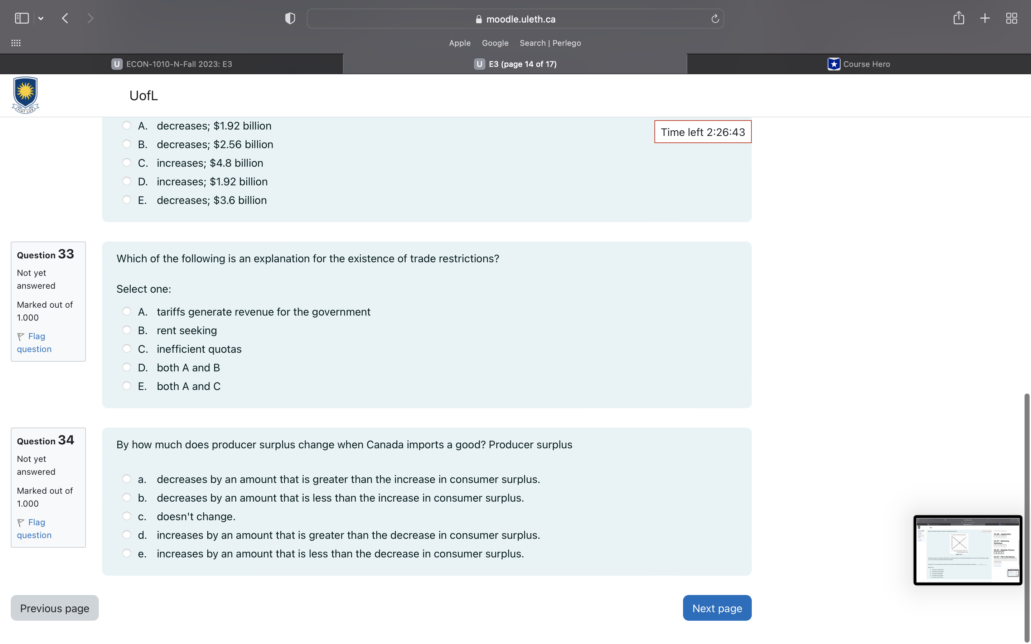Open the sidebar options dropdown chevron
The width and height of the screenshot is (1031, 644).
click(41, 18)
